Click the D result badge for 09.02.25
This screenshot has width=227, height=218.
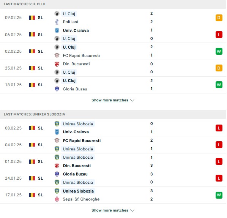click(x=219, y=18)
